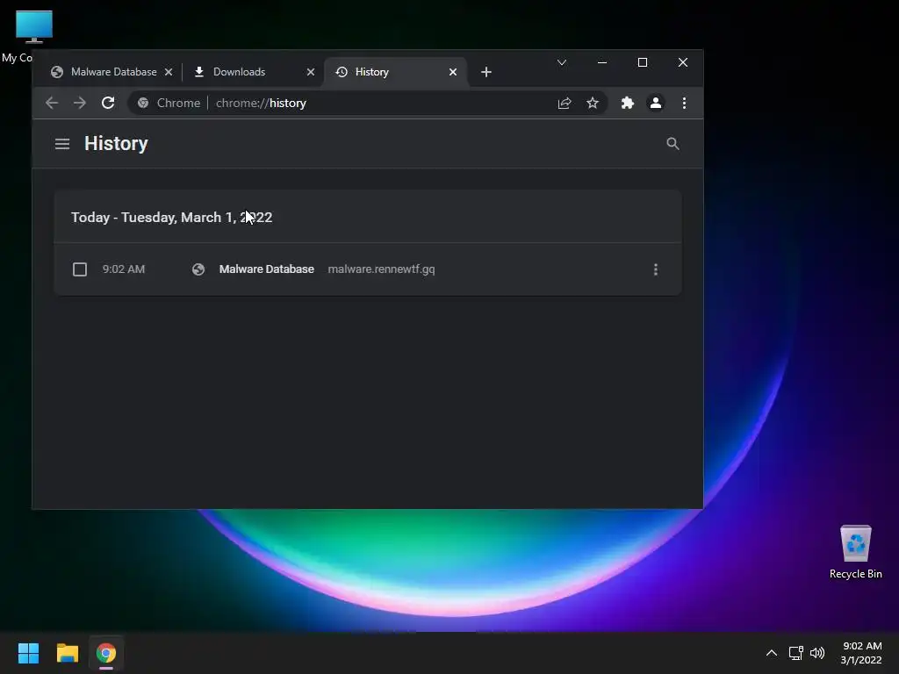Show hidden system tray icons chevron

coord(772,653)
